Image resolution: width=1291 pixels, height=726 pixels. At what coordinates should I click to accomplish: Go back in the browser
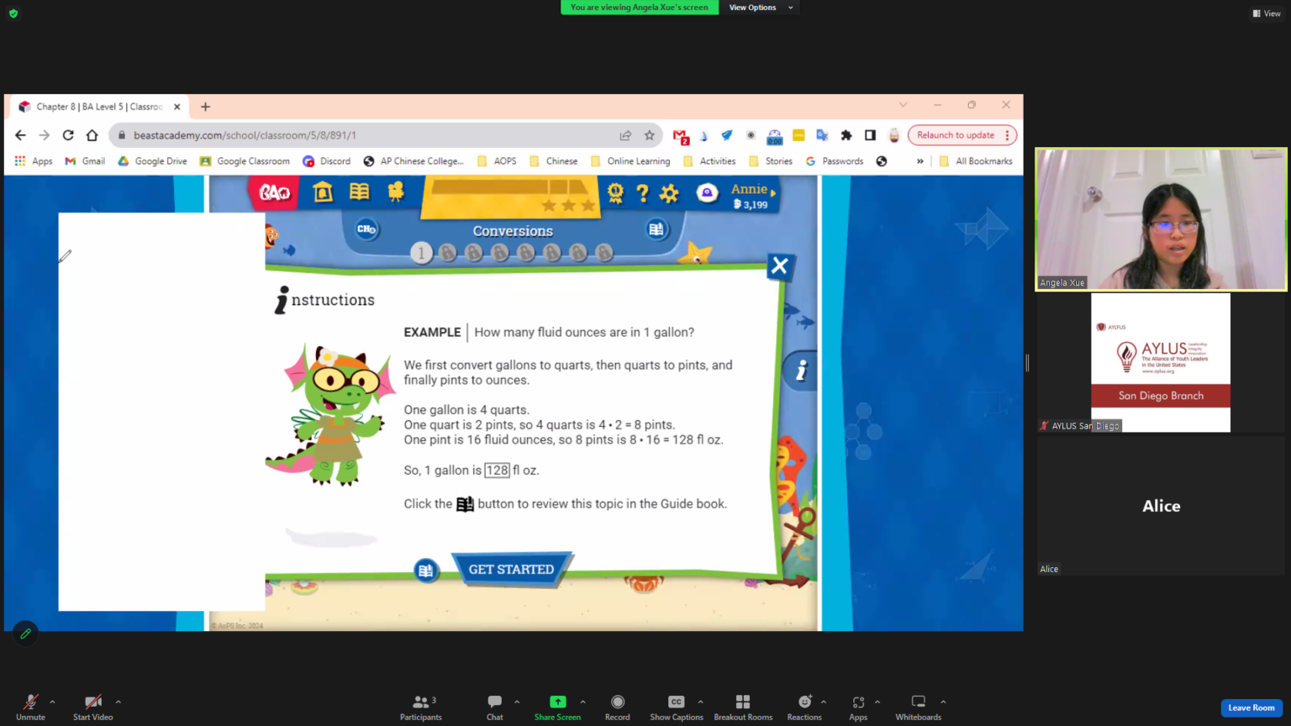20,135
